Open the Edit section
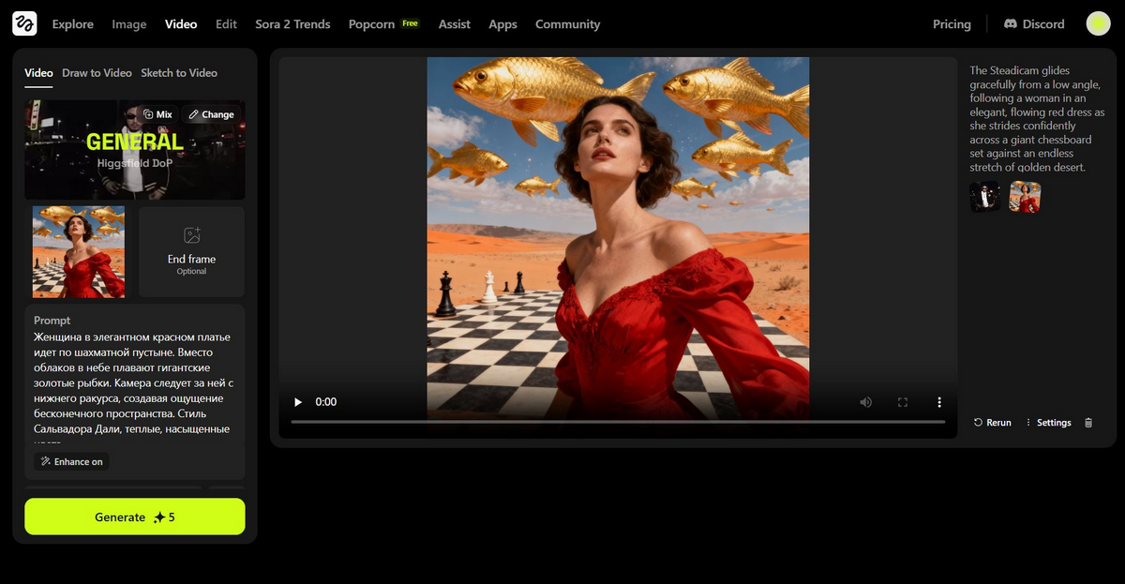This screenshot has height=584, width=1125. pyautogui.click(x=226, y=24)
